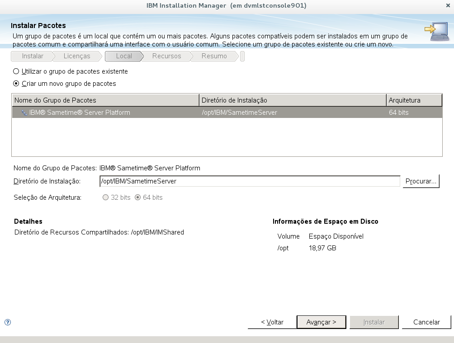Click the package group icon beside IBM Sametime
454x343 pixels.
[x=24, y=113]
